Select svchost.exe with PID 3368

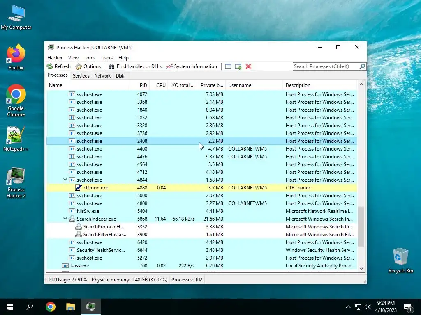pos(201,102)
